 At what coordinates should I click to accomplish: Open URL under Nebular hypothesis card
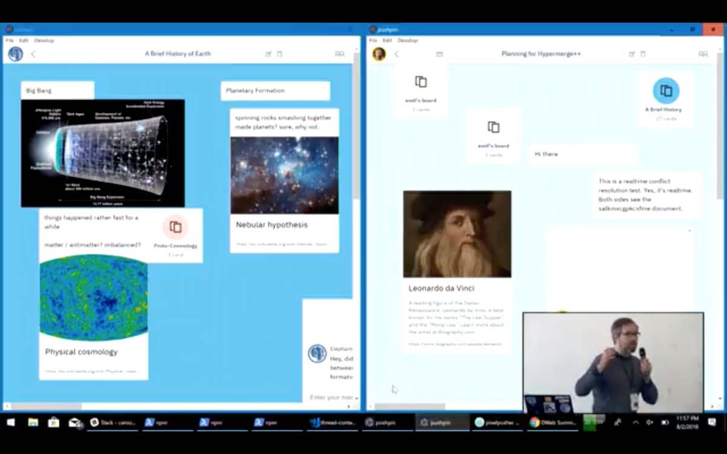(x=282, y=244)
